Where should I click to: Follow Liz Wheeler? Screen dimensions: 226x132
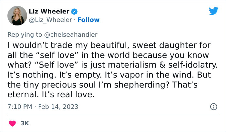coord(87,20)
